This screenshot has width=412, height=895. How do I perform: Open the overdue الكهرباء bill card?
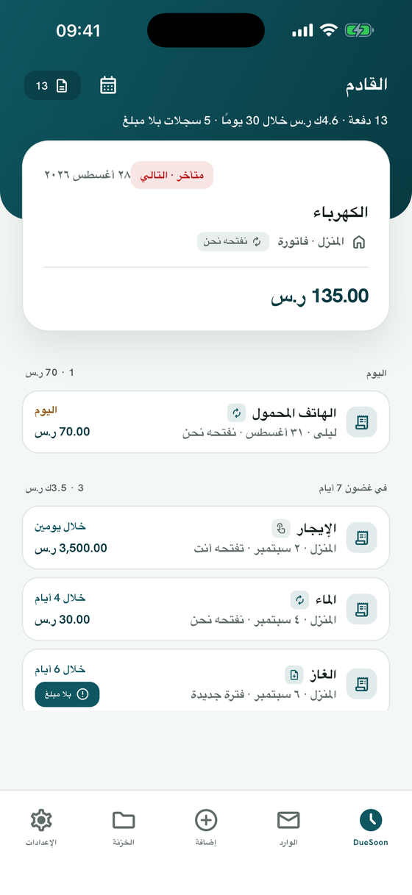(206, 235)
